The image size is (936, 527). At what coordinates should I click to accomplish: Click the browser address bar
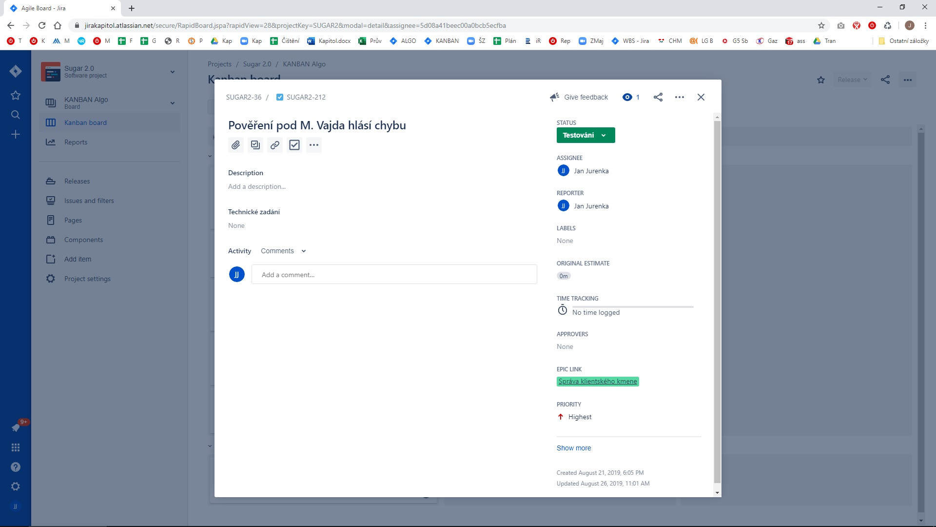coord(444,25)
